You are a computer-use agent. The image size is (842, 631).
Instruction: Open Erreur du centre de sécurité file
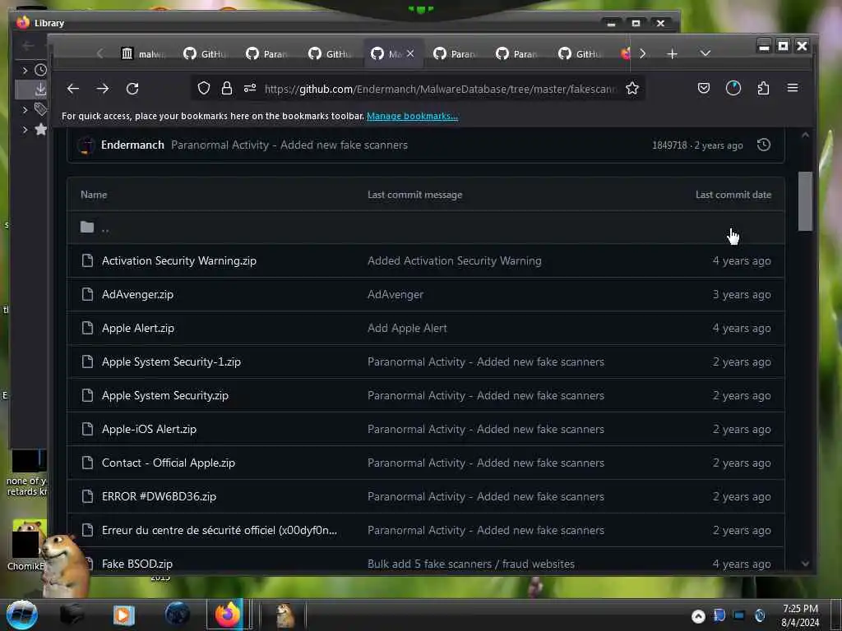219,530
